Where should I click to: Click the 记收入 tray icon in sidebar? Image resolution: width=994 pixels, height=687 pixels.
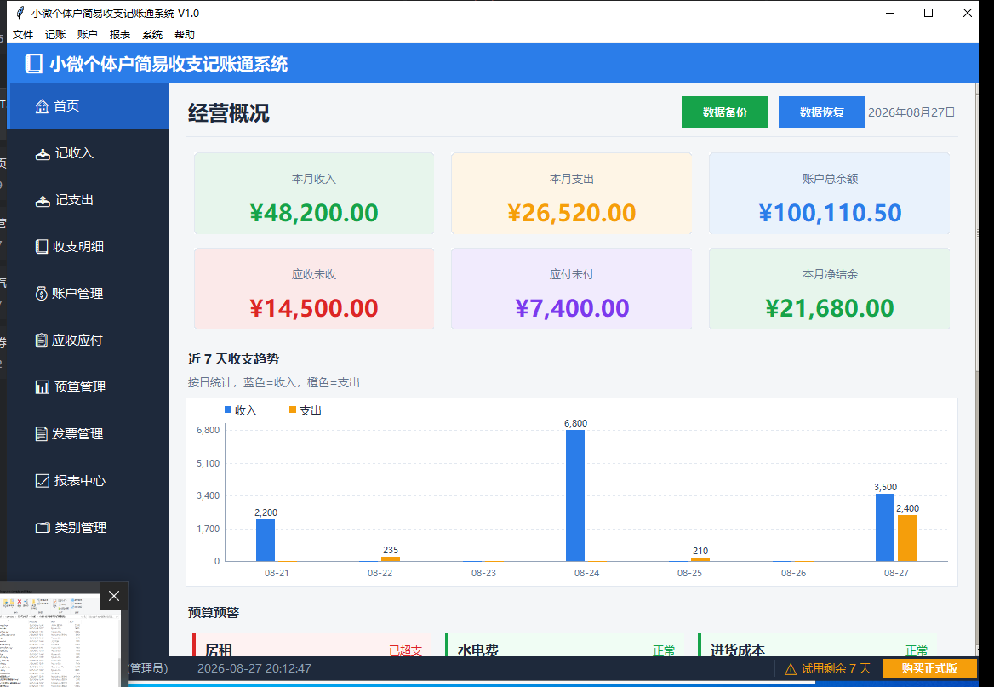(x=43, y=153)
